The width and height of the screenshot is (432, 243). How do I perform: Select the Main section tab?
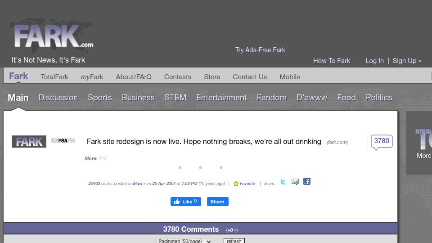[18, 98]
